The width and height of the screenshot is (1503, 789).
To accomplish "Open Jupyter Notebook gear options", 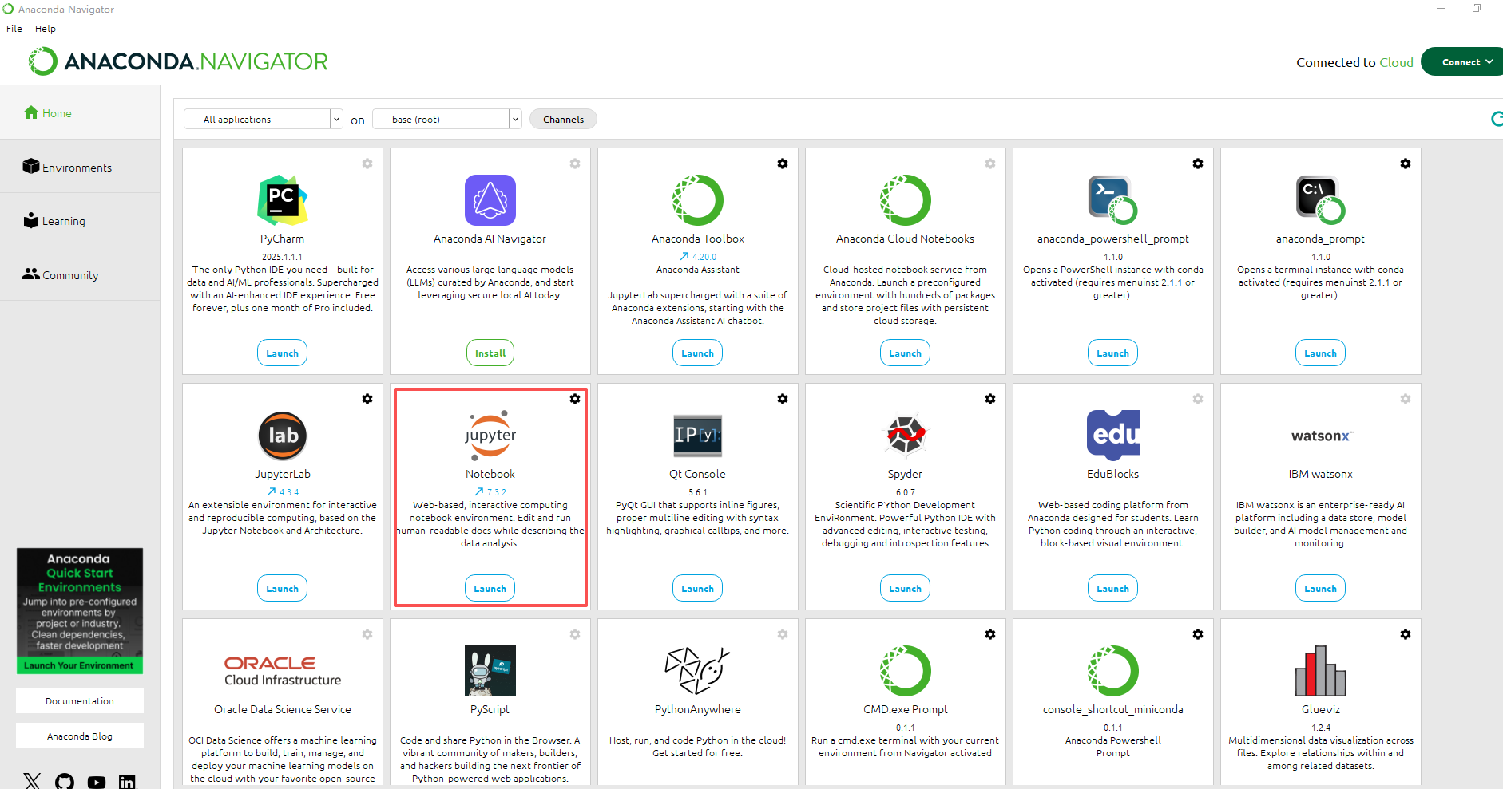I will 575,399.
